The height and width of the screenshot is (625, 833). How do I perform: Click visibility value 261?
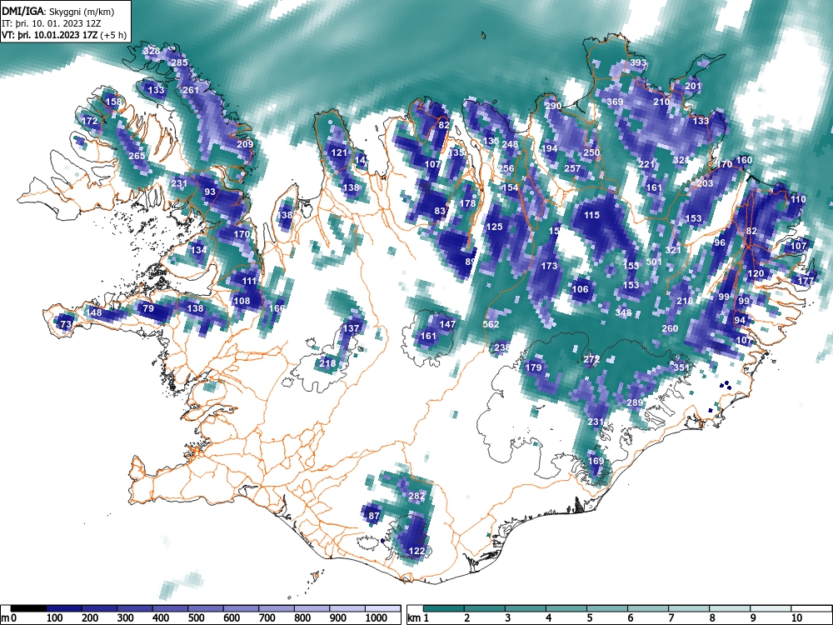(x=191, y=90)
